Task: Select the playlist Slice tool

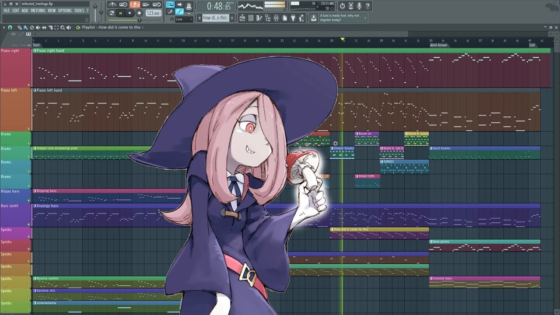Action: click(50, 27)
